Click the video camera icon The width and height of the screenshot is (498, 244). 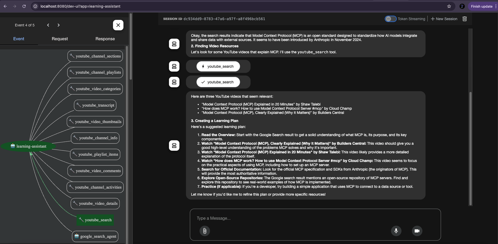(x=417, y=231)
